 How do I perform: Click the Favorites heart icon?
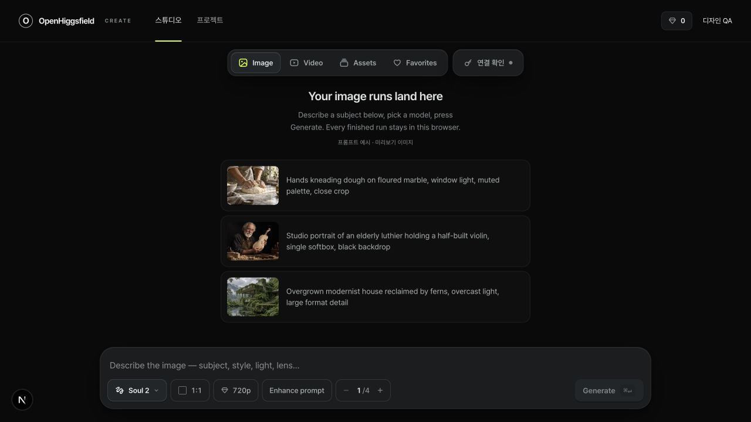click(397, 63)
